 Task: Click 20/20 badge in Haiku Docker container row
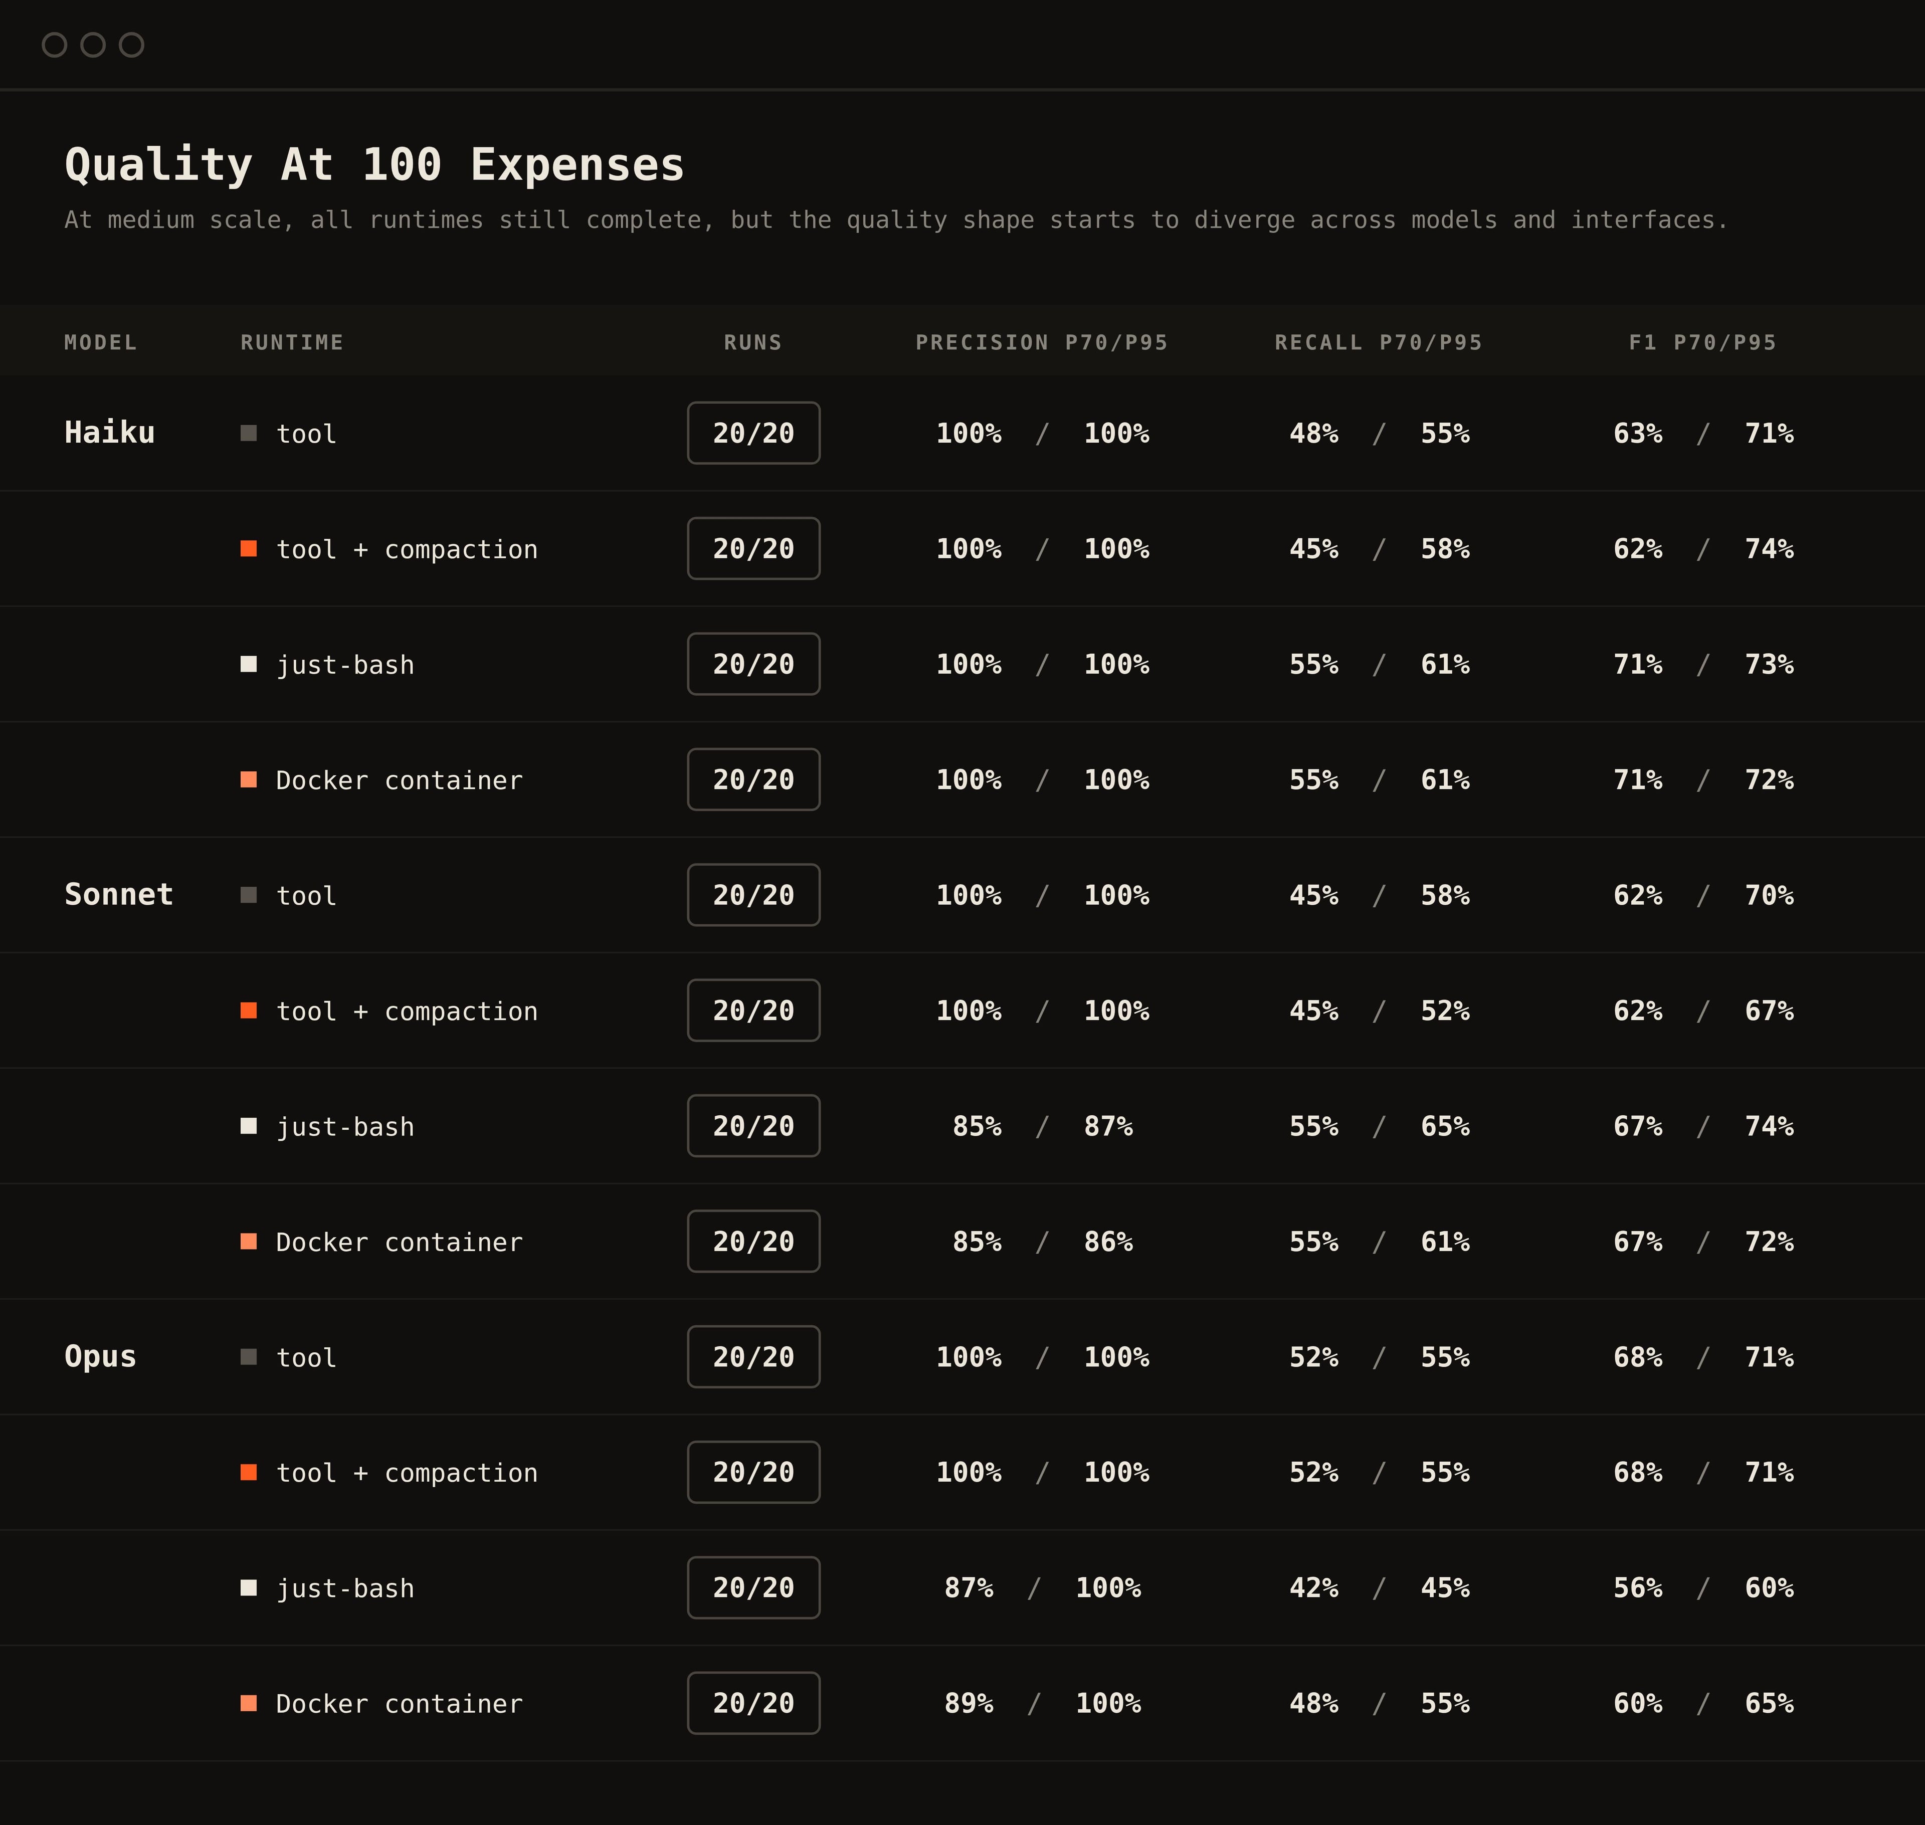tap(754, 779)
